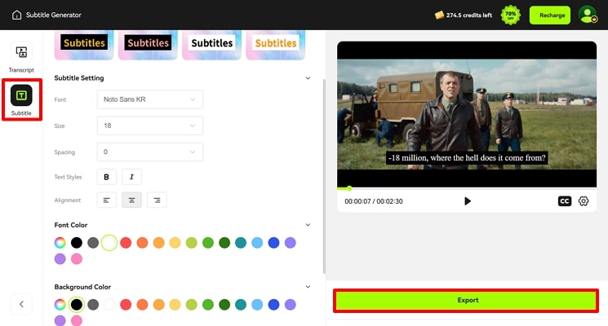Open the 70% off discount badge
The height and width of the screenshot is (326, 608).
[x=511, y=15]
